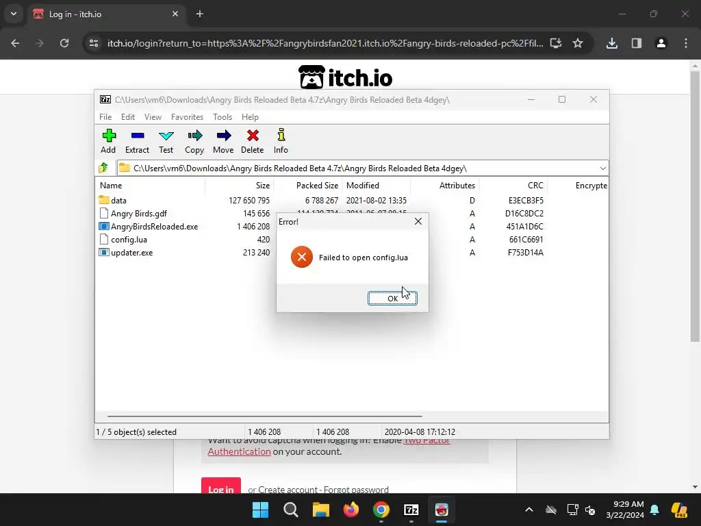Open taskbar Search
Screen dimensions: 701x526
(x=290, y=510)
